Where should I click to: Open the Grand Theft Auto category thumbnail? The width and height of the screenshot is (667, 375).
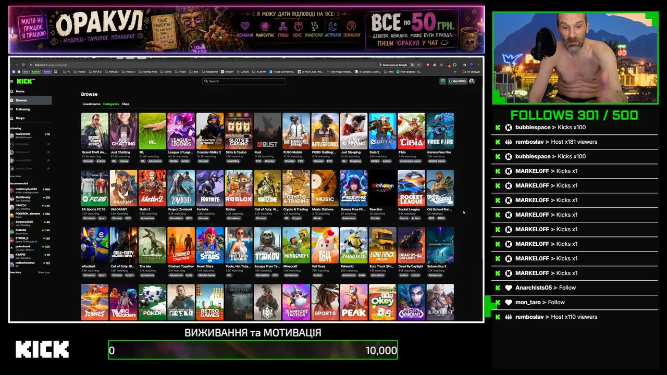click(95, 131)
